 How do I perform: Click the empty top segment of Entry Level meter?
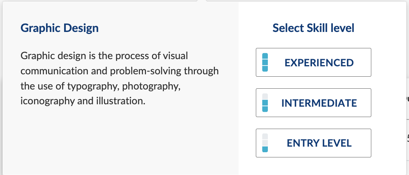coord(265,137)
